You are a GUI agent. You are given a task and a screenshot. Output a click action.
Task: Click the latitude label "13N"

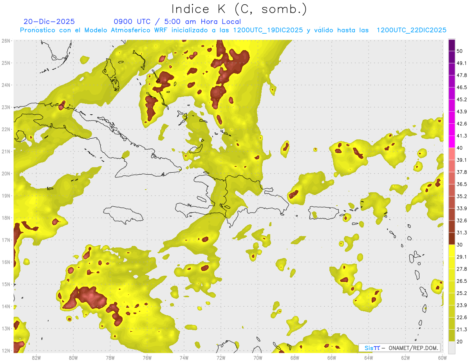point(6,329)
